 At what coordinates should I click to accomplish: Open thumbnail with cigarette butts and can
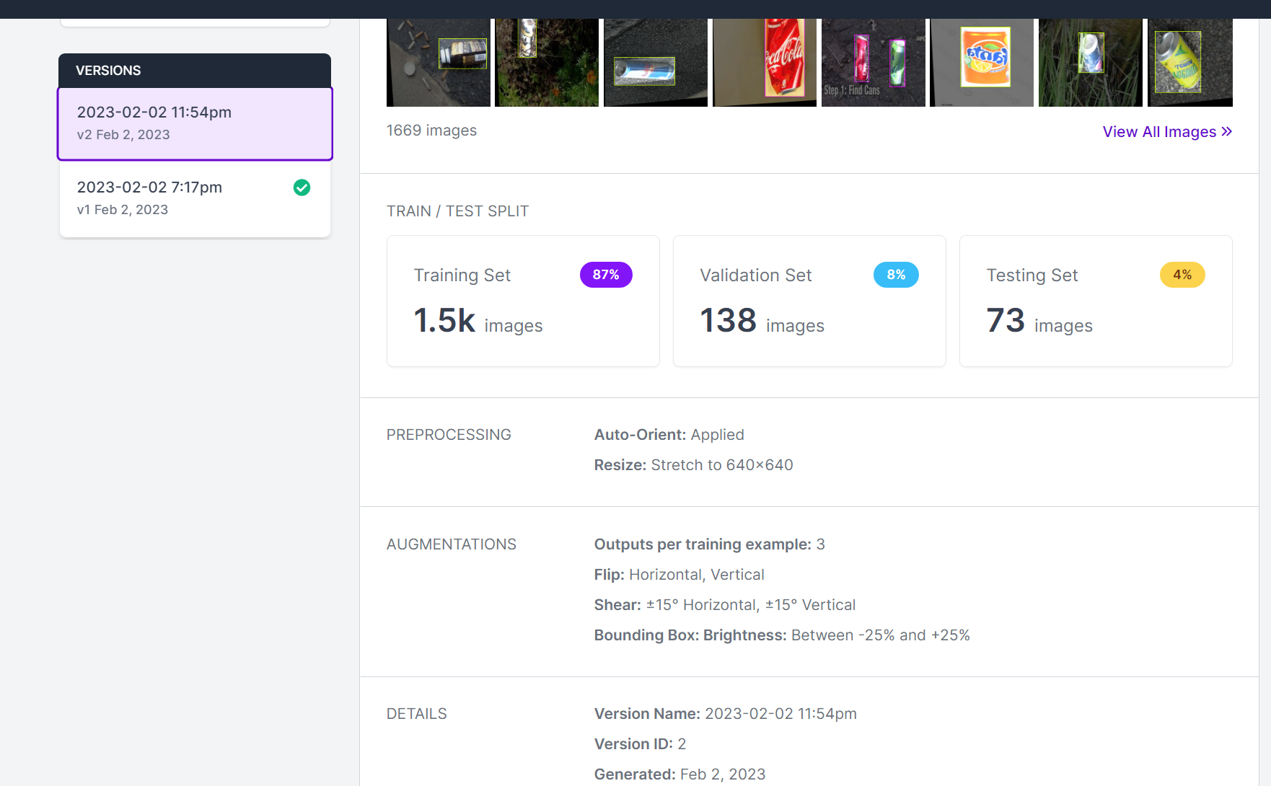click(x=439, y=63)
